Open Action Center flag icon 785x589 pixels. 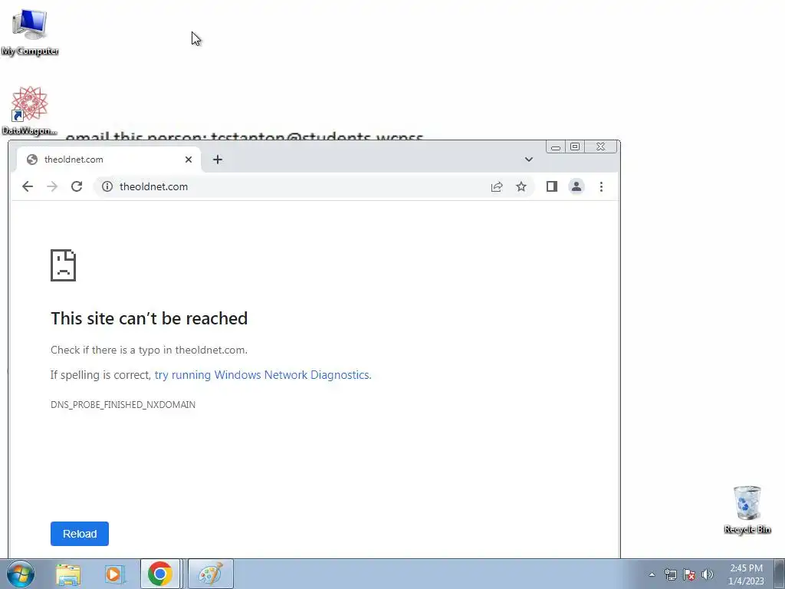689,574
